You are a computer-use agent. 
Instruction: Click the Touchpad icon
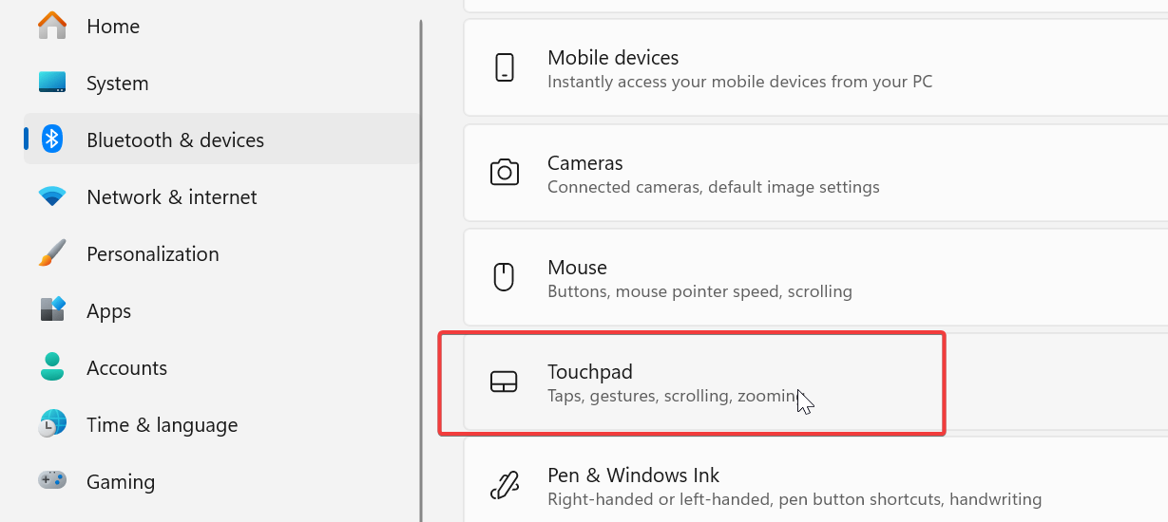(504, 382)
